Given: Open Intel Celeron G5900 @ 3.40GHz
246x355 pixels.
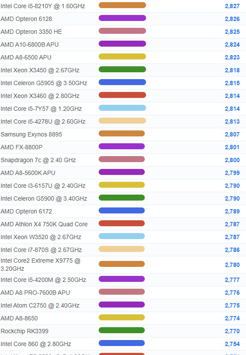Looking at the screenshot, I should (x=44, y=198).
